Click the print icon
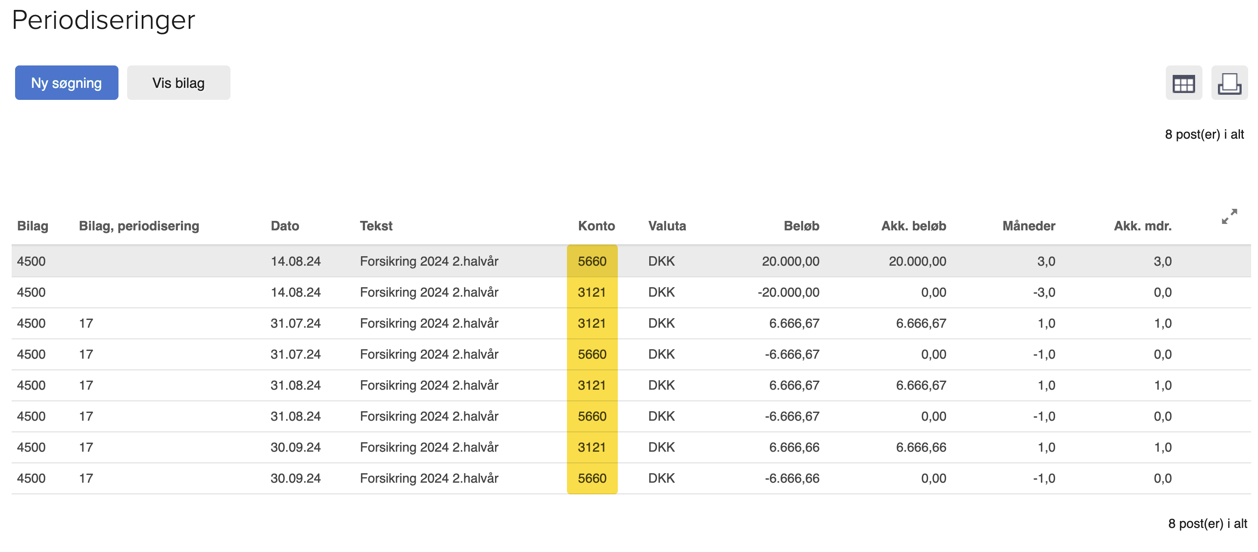Image resolution: width=1258 pixels, height=552 pixels. coord(1229,83)
